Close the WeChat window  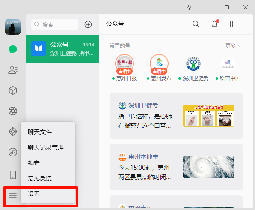click(246, 7)
